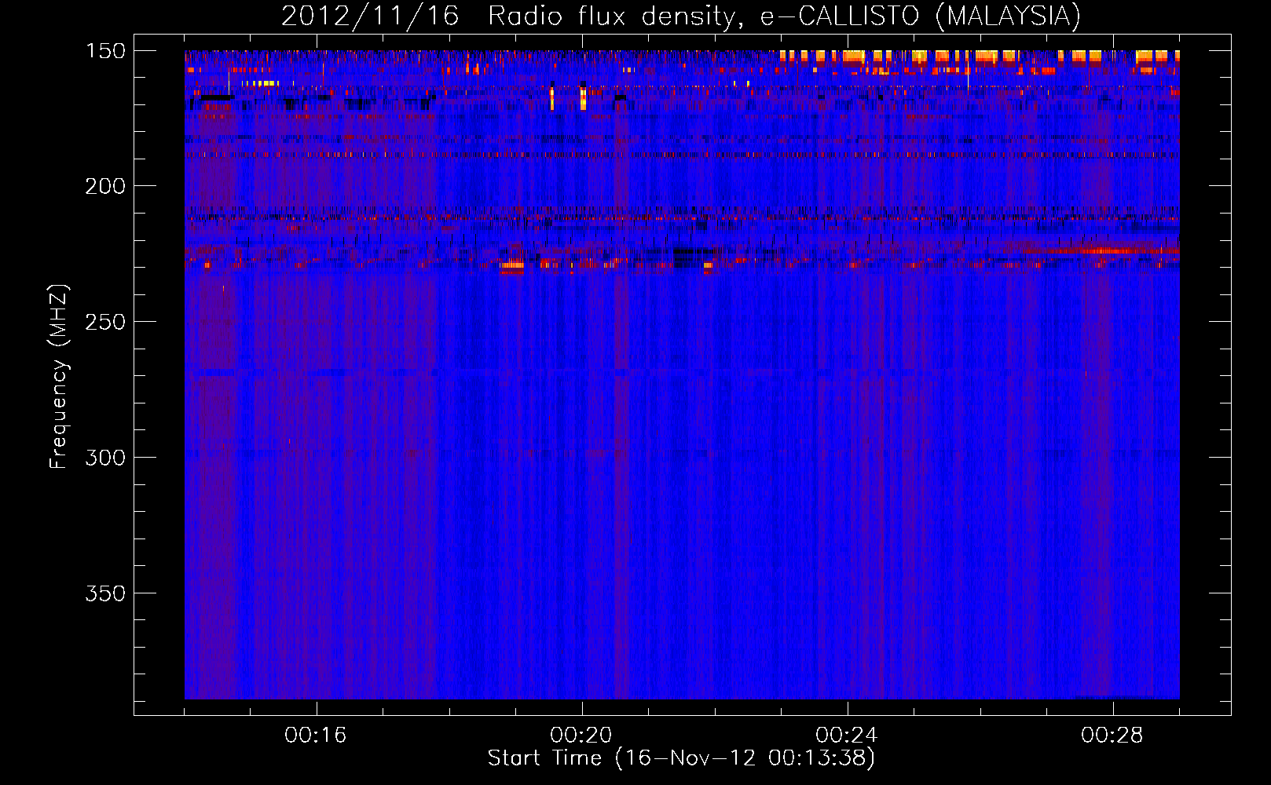
Task: Click the 00:28 time tick label
Action: [1112, 736]
